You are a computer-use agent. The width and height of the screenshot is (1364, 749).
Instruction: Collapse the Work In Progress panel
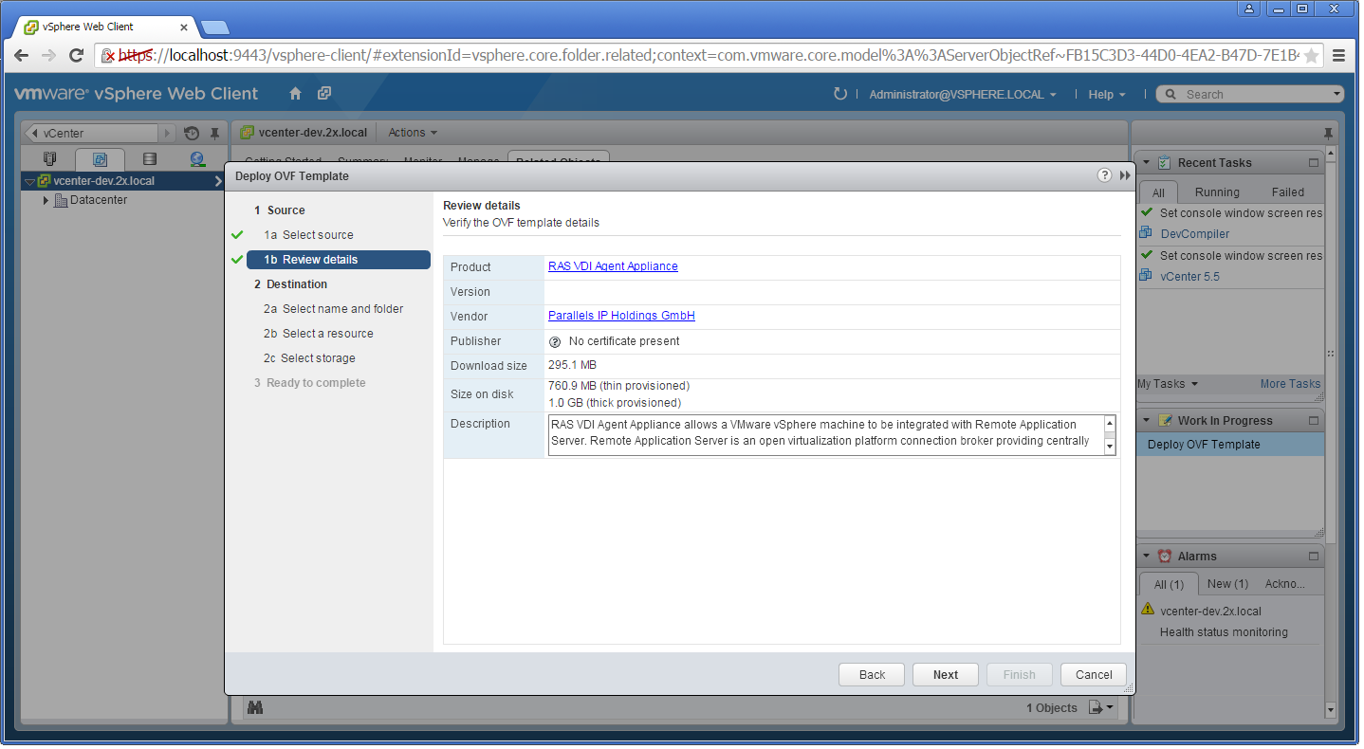click(x=1146, y=421)
